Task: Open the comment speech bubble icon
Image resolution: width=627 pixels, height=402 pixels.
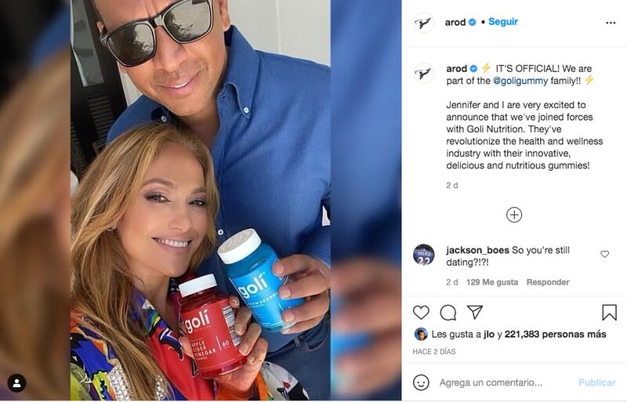Action: [x=448, y=313]
